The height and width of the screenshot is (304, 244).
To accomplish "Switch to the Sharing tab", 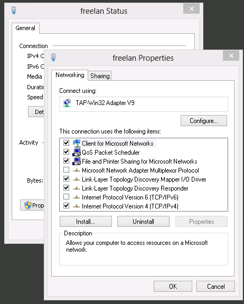I will (100, 76).
